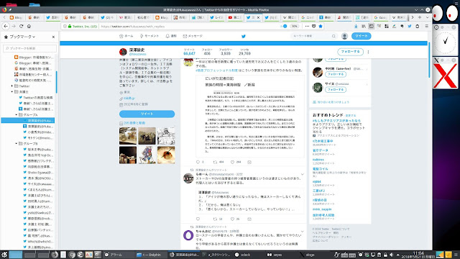Open the Firefox hamburger menu
This screenshot has width=460, height=259.
[426, 26]
